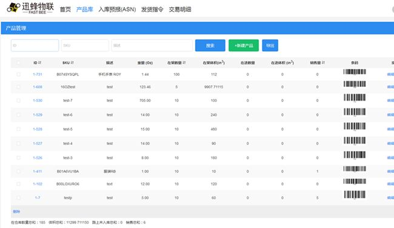
Task: Check the box for SKU test-6
Action: [18, 115]
